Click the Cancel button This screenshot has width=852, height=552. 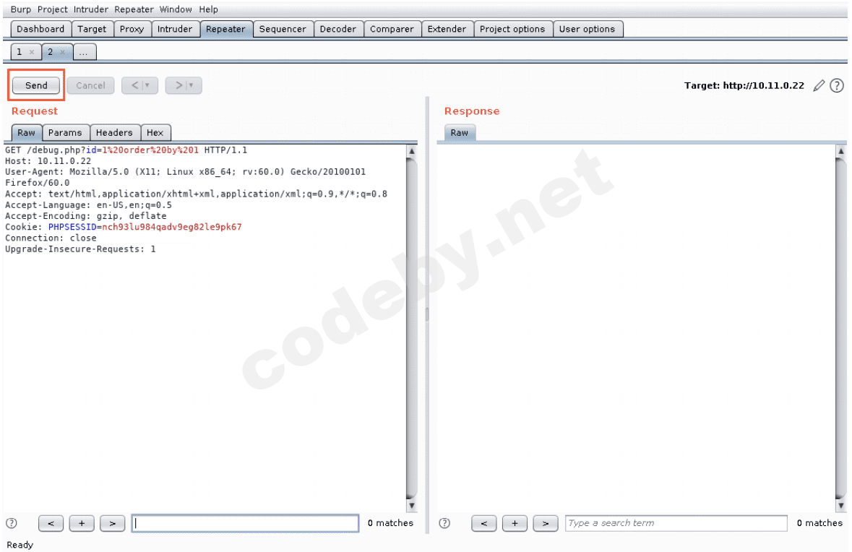click(x=90, y=85)
